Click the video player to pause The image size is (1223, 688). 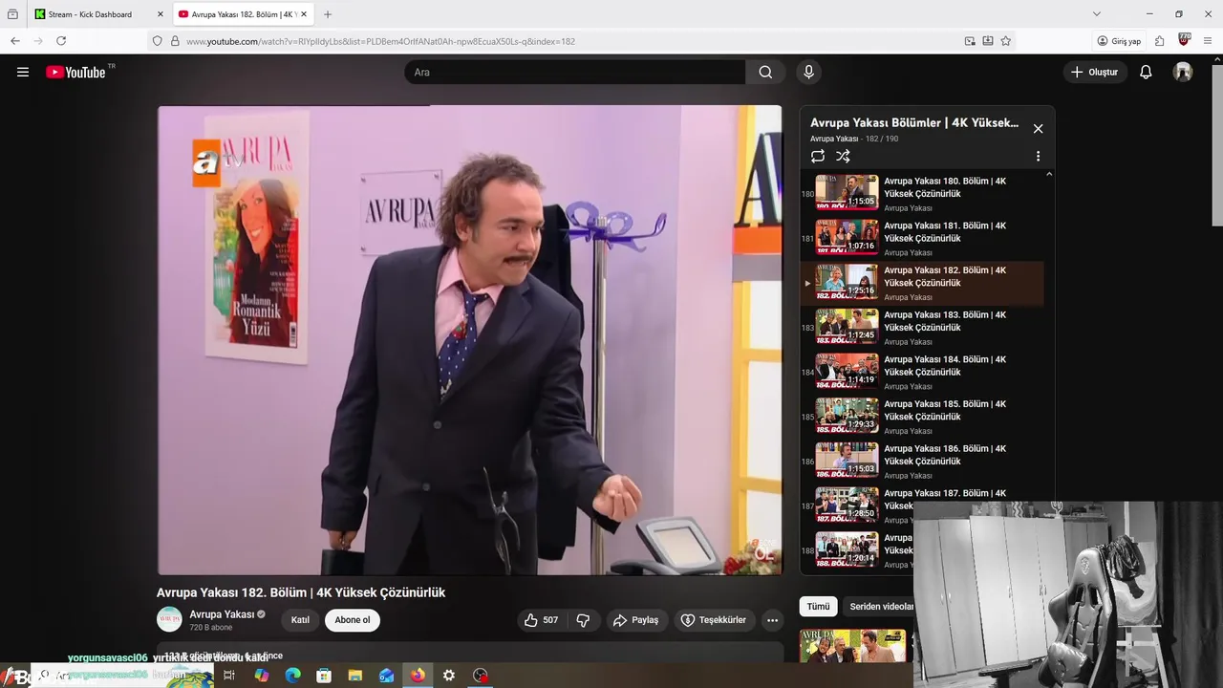point(469,340)
